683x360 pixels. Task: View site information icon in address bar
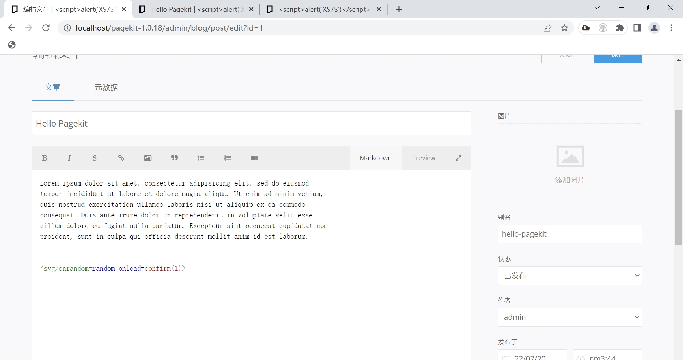(x=67, y=28)
